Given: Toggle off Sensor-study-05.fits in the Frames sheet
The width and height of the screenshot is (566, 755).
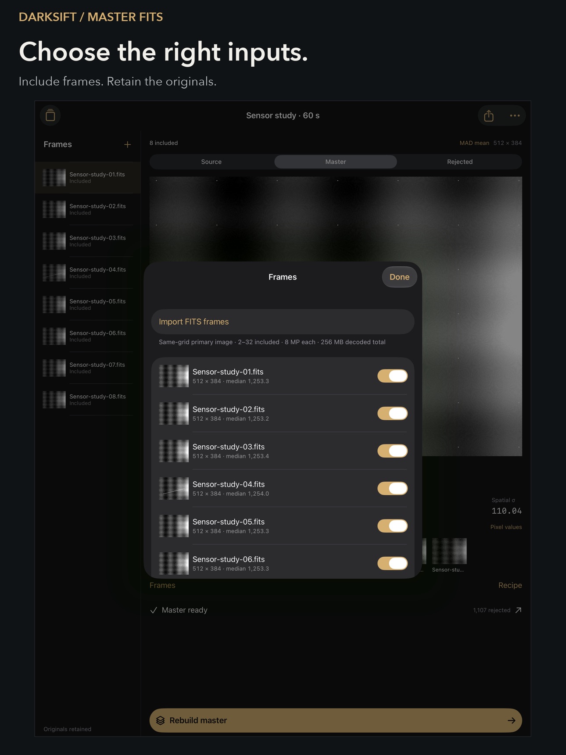Looking at the screenshot, I should pyautogui.click(x=392, y=526).
